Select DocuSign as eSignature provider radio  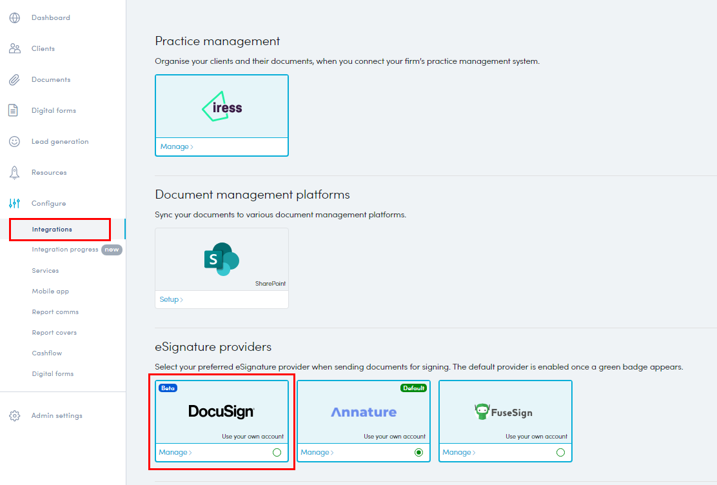[277, 453]
